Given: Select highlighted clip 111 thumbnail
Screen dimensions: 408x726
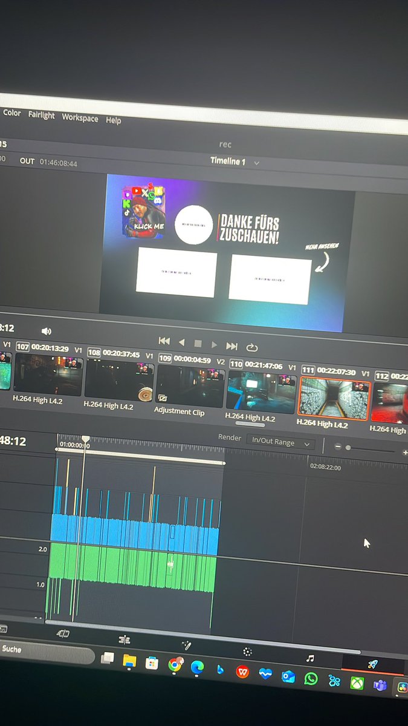Looking at the screenshot, I should (334, 397).
